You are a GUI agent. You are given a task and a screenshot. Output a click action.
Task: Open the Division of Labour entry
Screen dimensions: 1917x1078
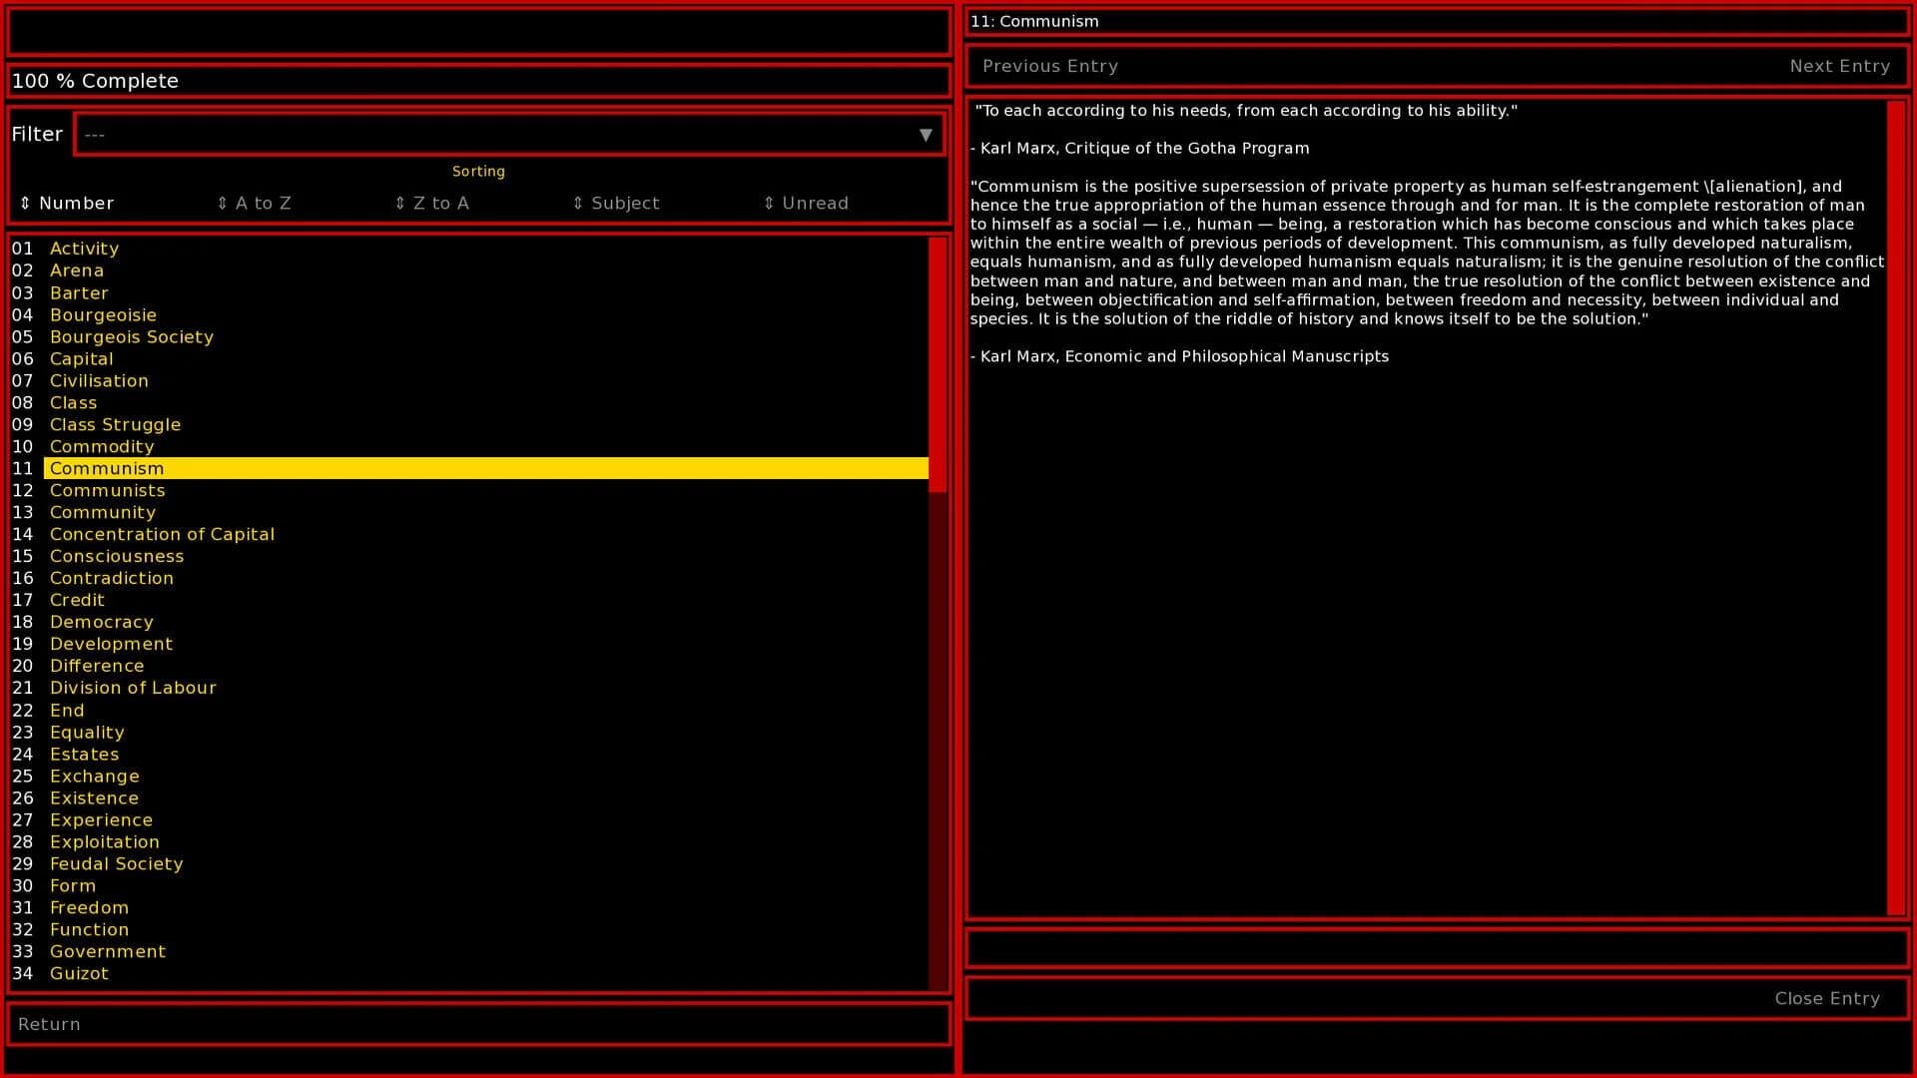pos(133,688)
